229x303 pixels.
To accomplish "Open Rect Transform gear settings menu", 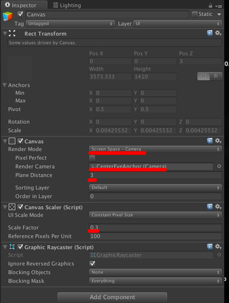I will pyautogui.click(x=218, y=33).
